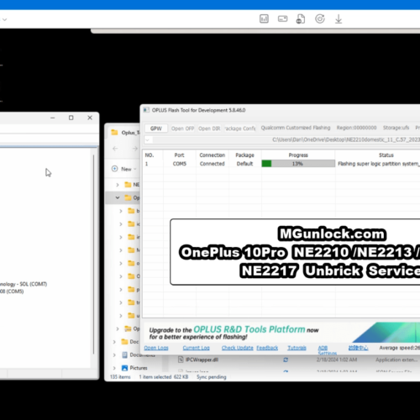The image size is (420, 420).
Task: Click the Open DIR button
Action: 209,129
